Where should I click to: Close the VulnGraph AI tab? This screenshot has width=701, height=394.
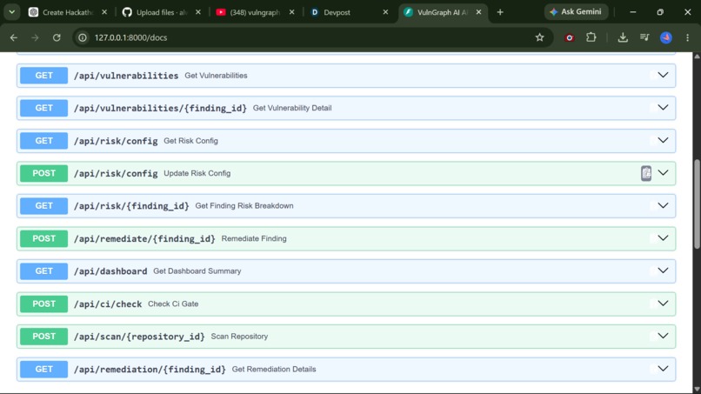pos(479,12)
